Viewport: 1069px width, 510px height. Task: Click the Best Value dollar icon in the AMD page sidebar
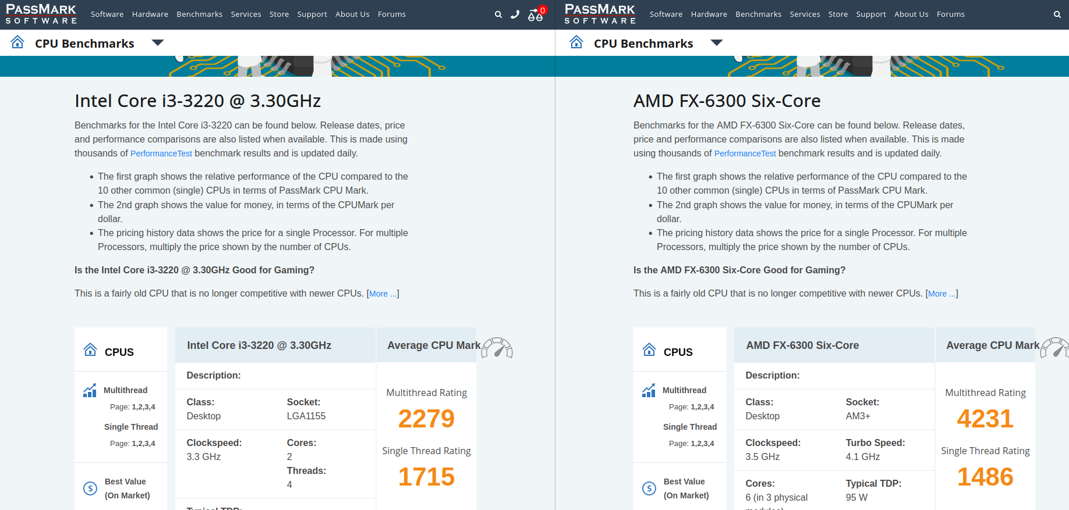tap(649, 488)
